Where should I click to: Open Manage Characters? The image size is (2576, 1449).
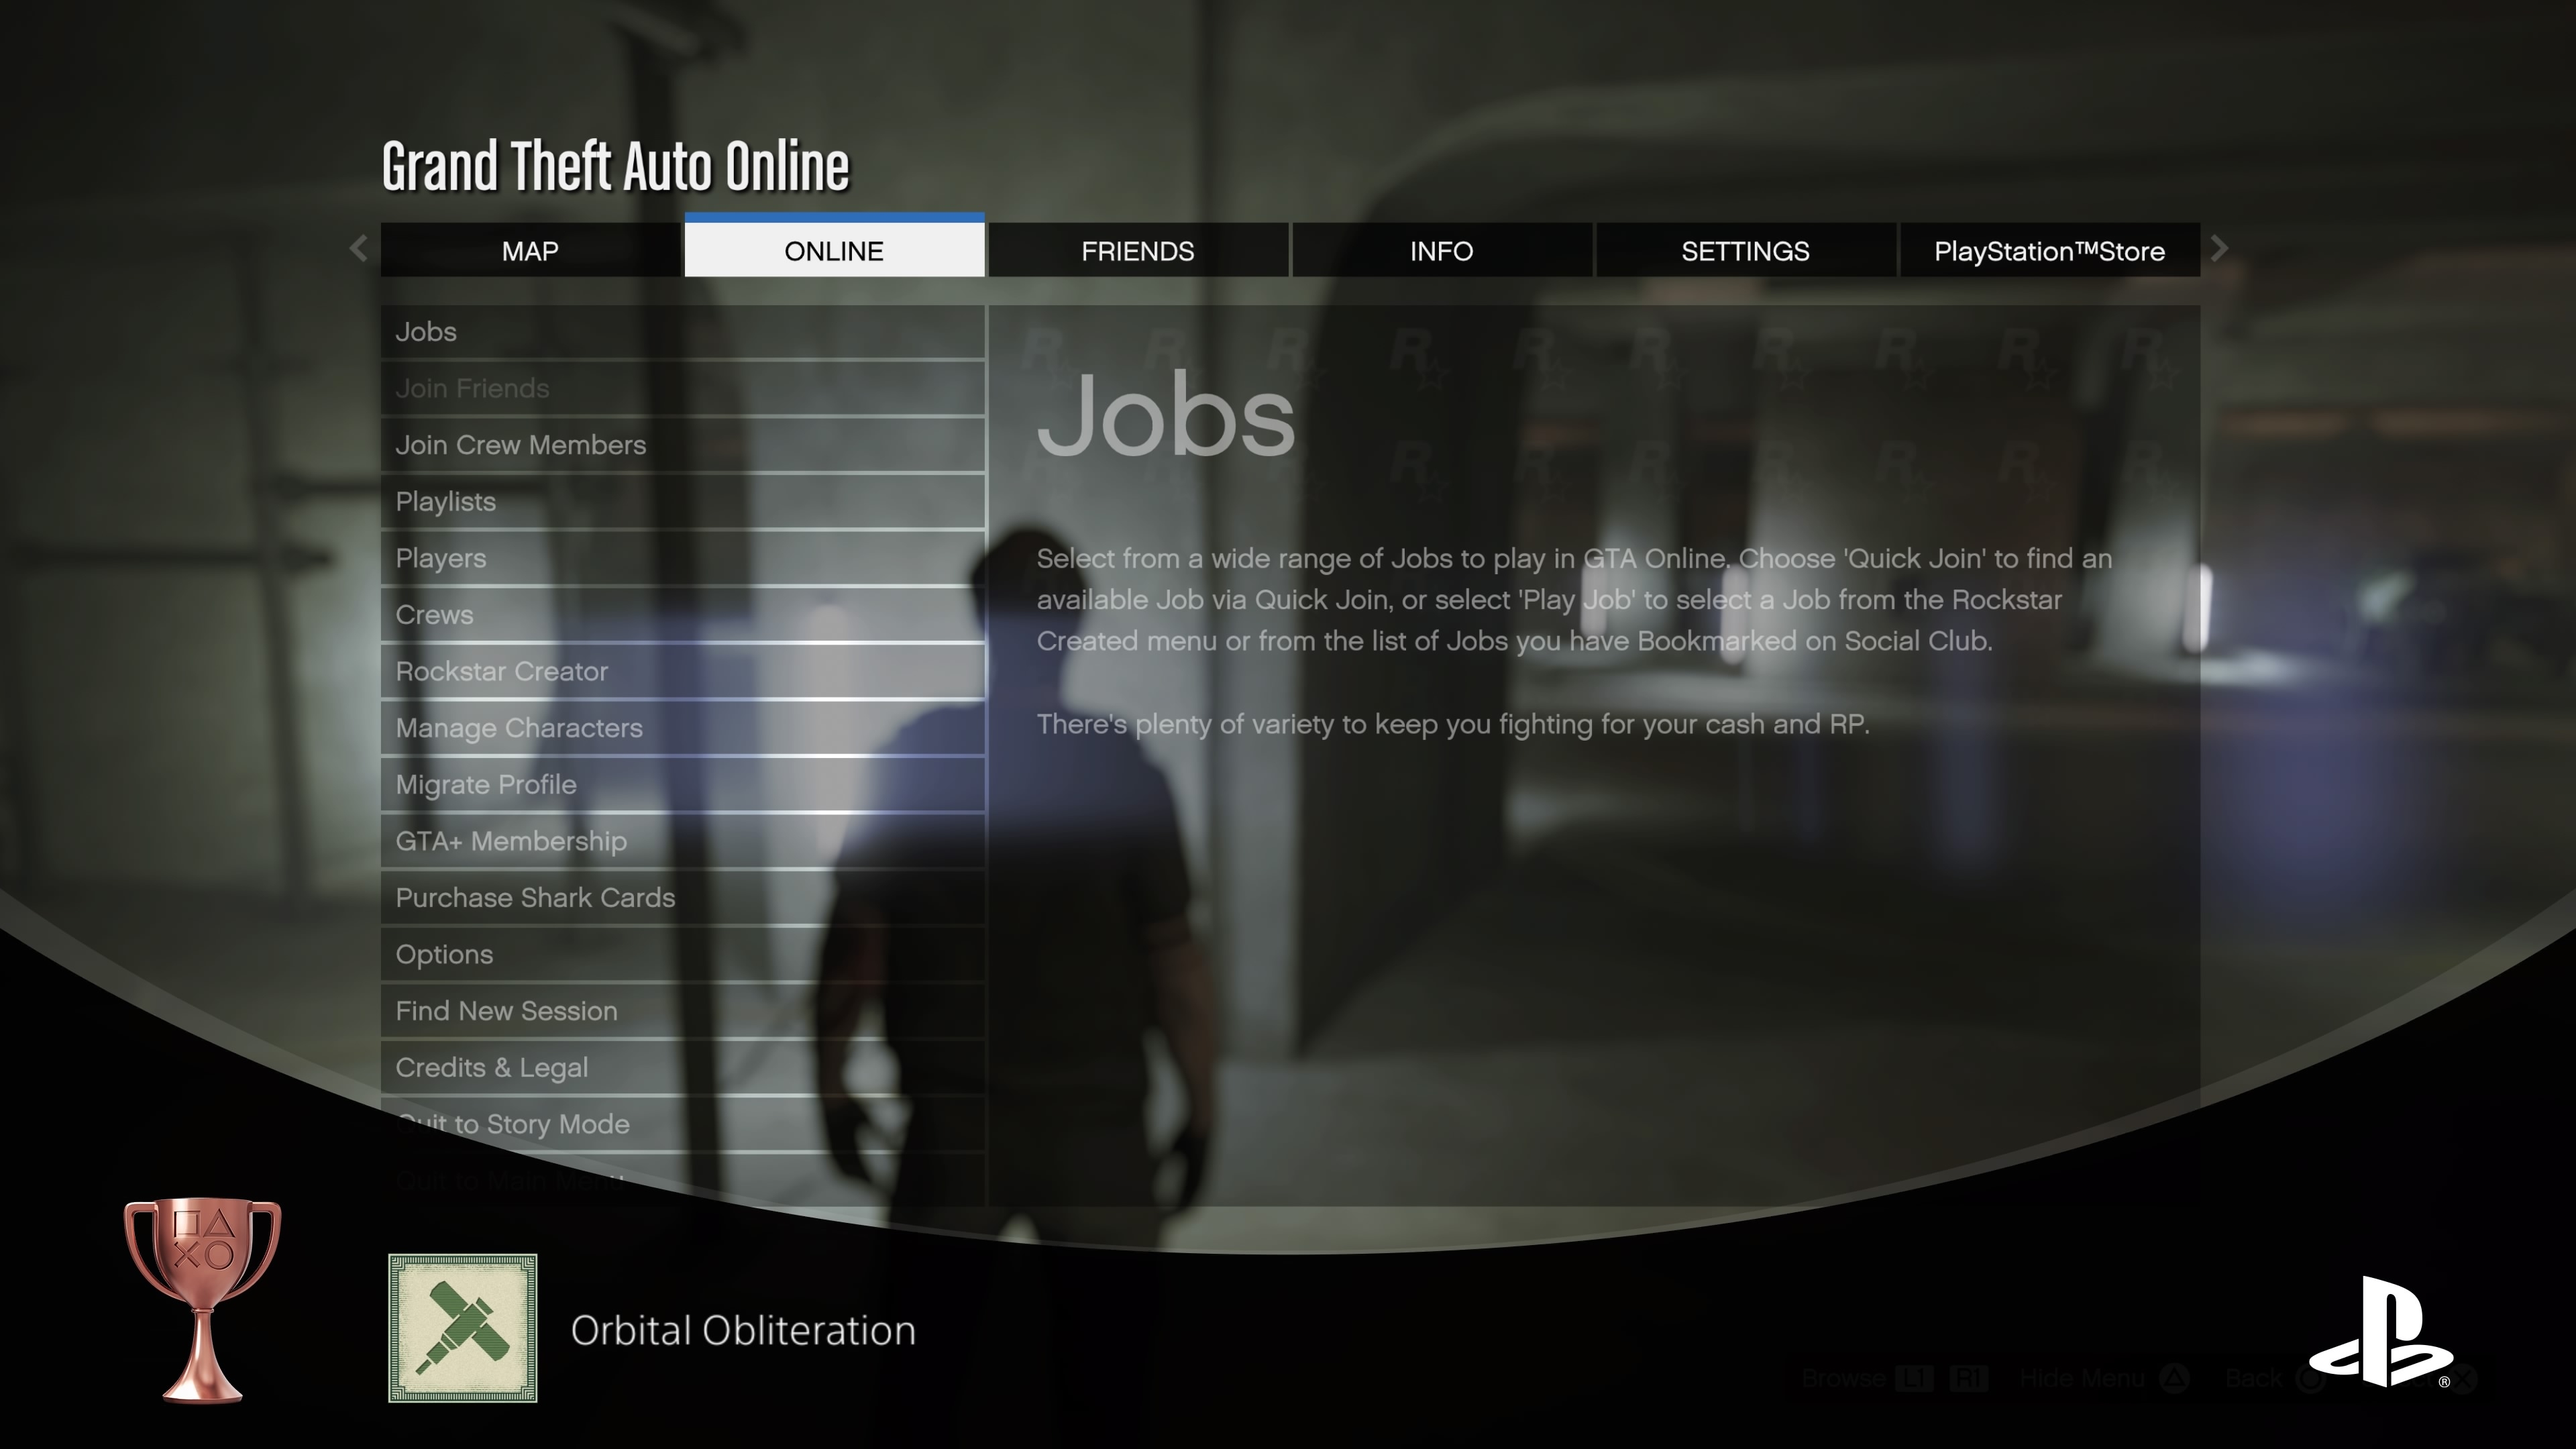point(683,728)
